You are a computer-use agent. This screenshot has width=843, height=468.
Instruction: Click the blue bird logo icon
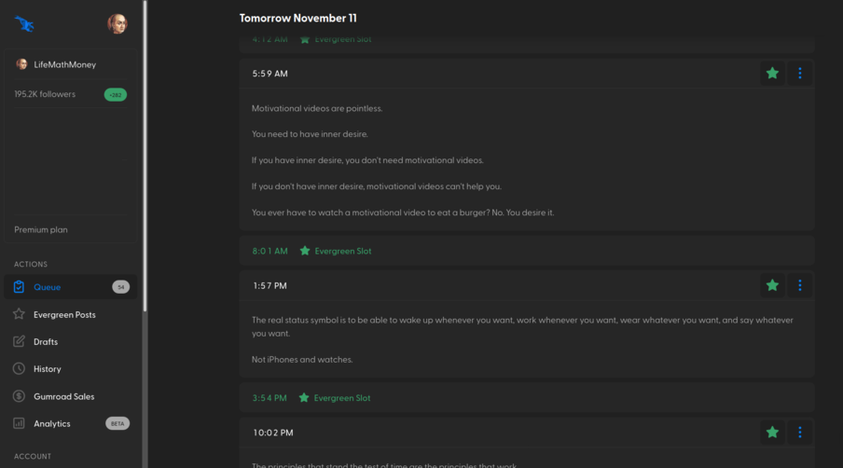click(x=25, y=24)
